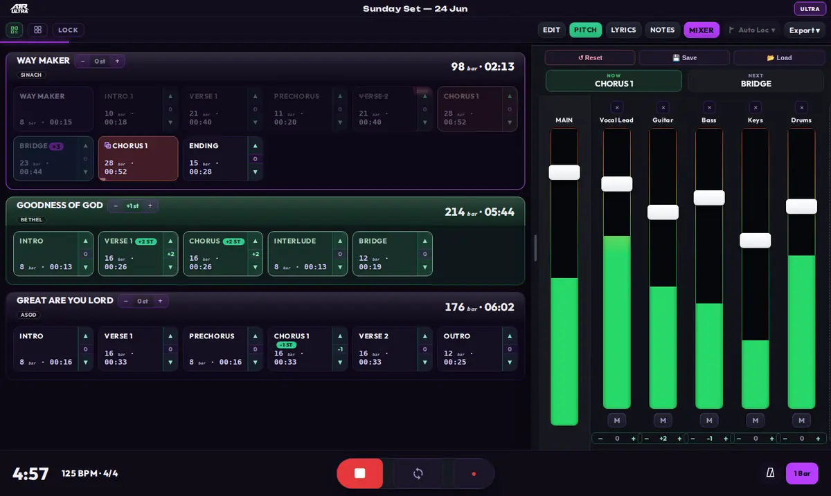Toggle the loop icon in the transport bar
This screenshot has width=831, height=496.
click(418, 473)
